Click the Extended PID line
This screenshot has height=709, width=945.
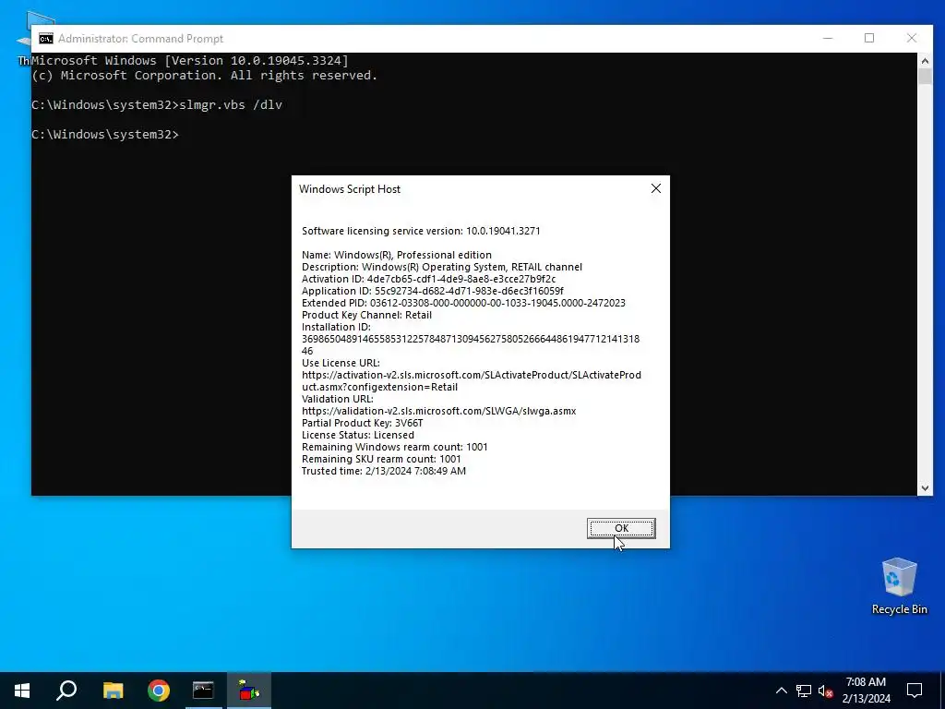click(x=463, y=303)
